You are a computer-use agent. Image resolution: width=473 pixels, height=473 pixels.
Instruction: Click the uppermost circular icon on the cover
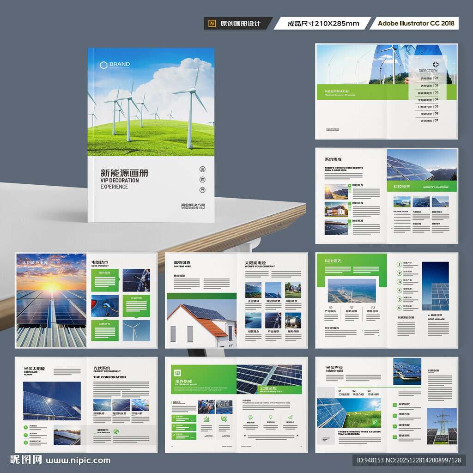click(202, 169)
